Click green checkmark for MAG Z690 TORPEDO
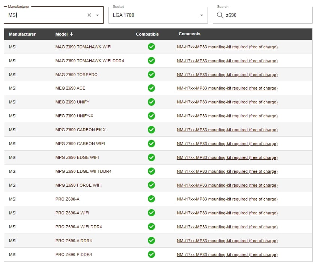The width and height of the screenshot is (316, 265). click(x=151, y=75)
